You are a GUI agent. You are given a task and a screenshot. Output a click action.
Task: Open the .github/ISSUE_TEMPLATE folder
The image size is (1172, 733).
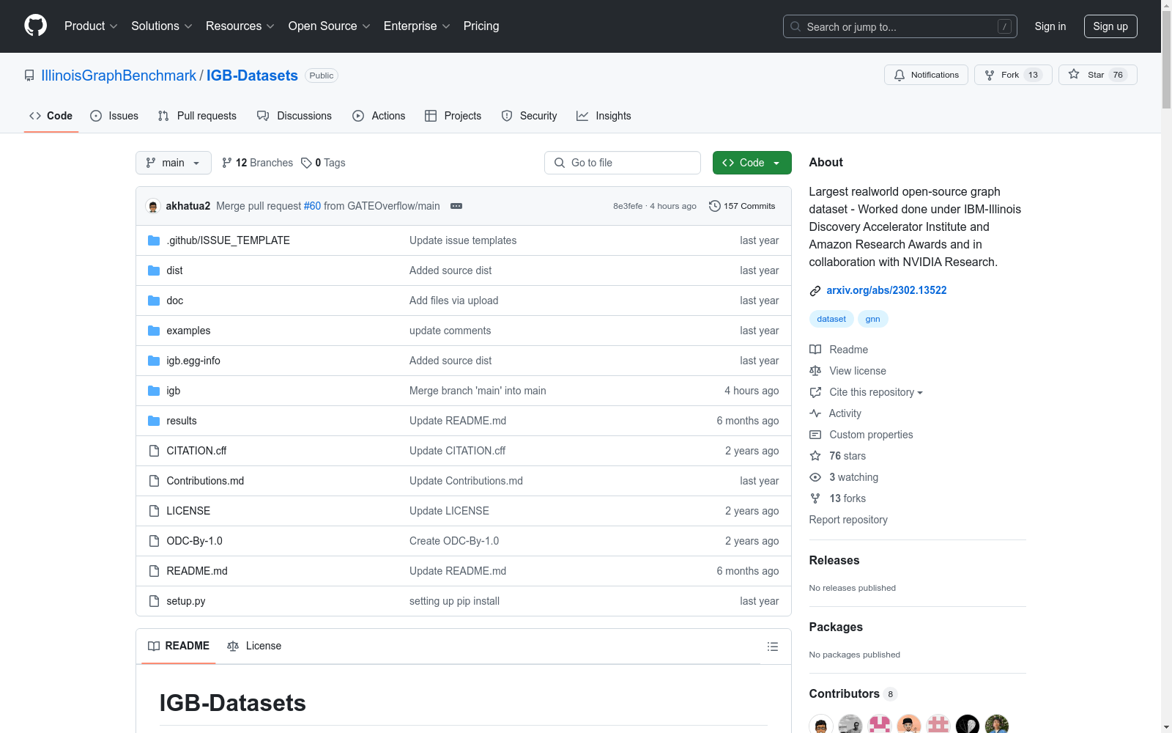[x=228, y=240]
